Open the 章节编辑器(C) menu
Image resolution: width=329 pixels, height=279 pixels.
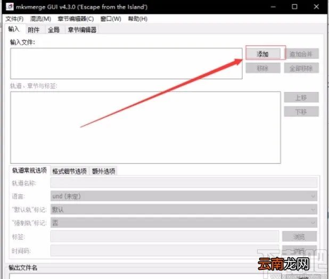click(x=76, y=19)
